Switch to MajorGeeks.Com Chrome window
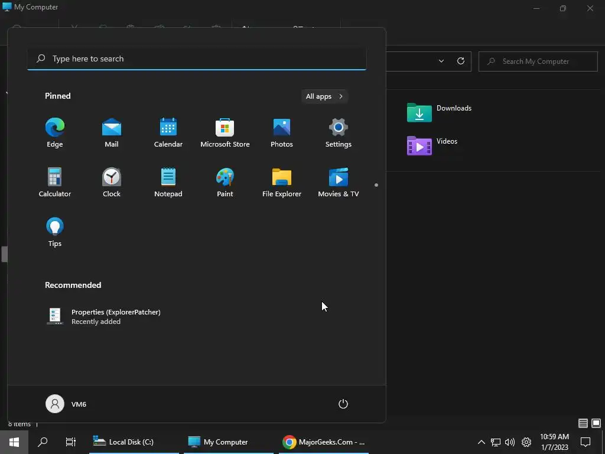The width and height of the screenshot is (605, 454). tap(323, 442)
